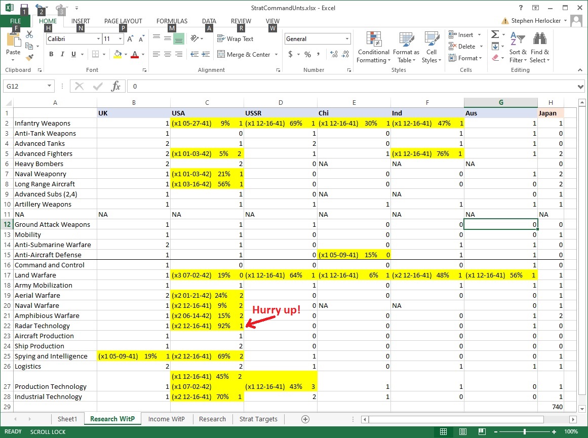The width and height of the screenshot is (588, 438).
Task: Open the PAGE LAYOUT ribbon tab
Action: [x=123, y=21]
